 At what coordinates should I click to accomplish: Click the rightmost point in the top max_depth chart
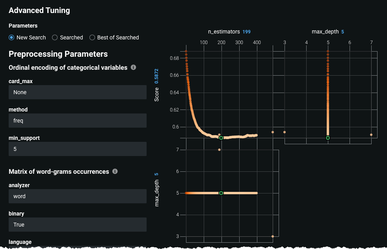[372, 135]
